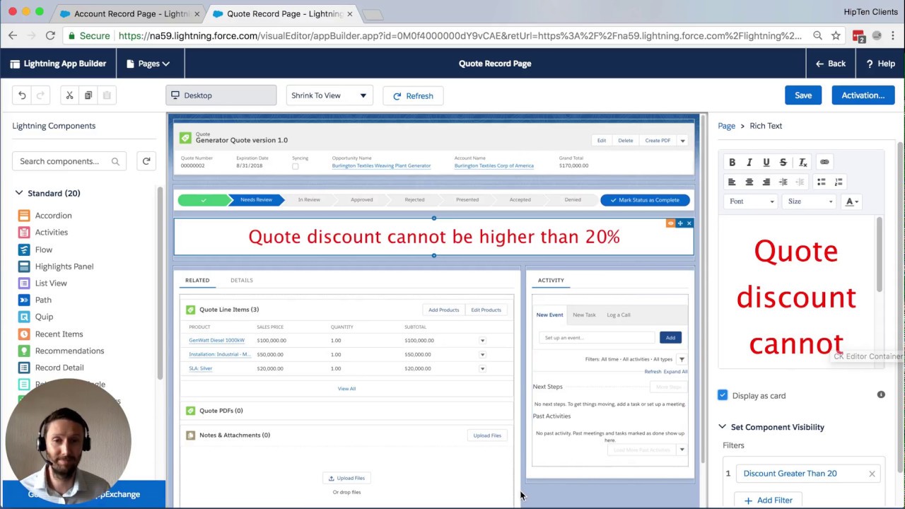Click the Increase Indent icon
905x509 pixels.
click(x=800, y=182)
